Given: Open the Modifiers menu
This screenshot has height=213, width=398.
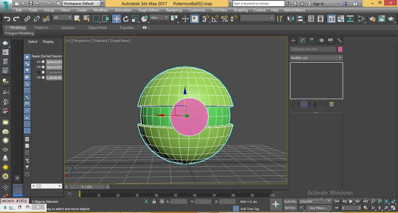Looking at the screenshot, I should click(x=101, y=10).
